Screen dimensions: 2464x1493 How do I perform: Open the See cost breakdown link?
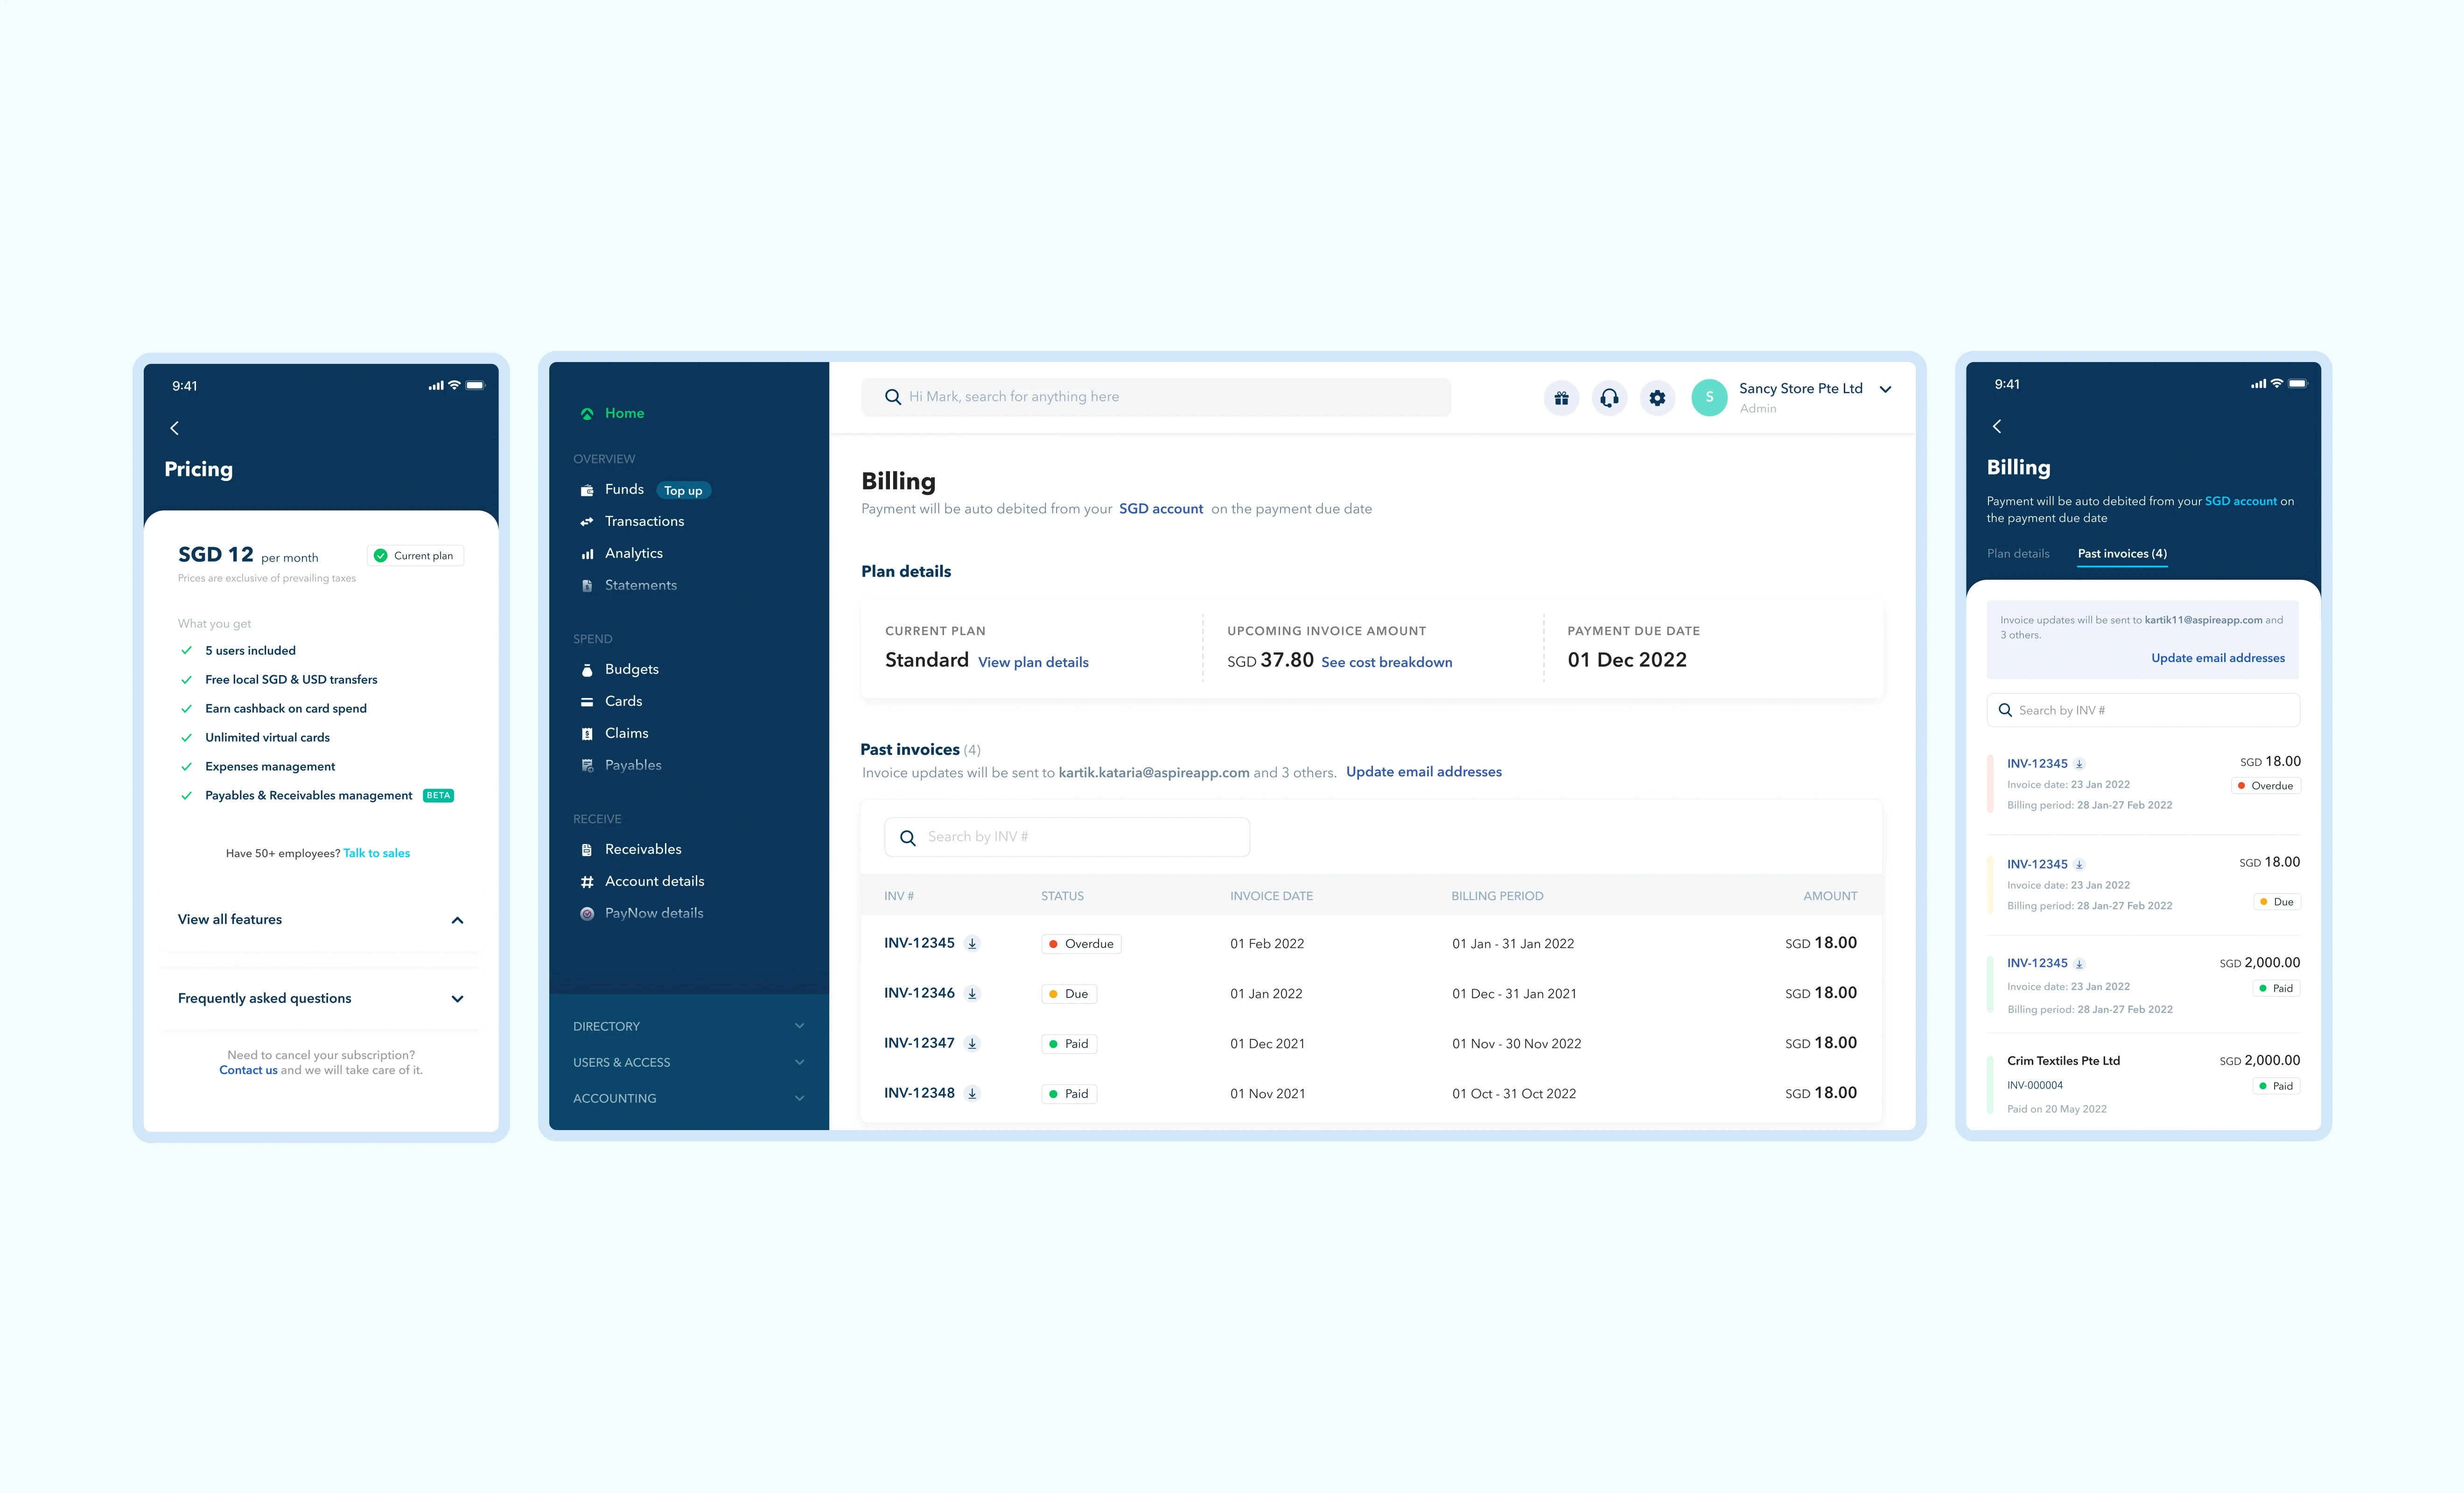click(x=1386, y=662)
